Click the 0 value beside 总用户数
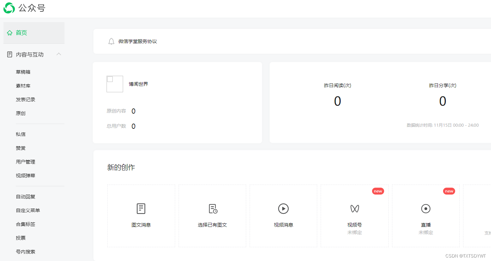Viewport: 491px width, 261px height. [x=133, y=126]
